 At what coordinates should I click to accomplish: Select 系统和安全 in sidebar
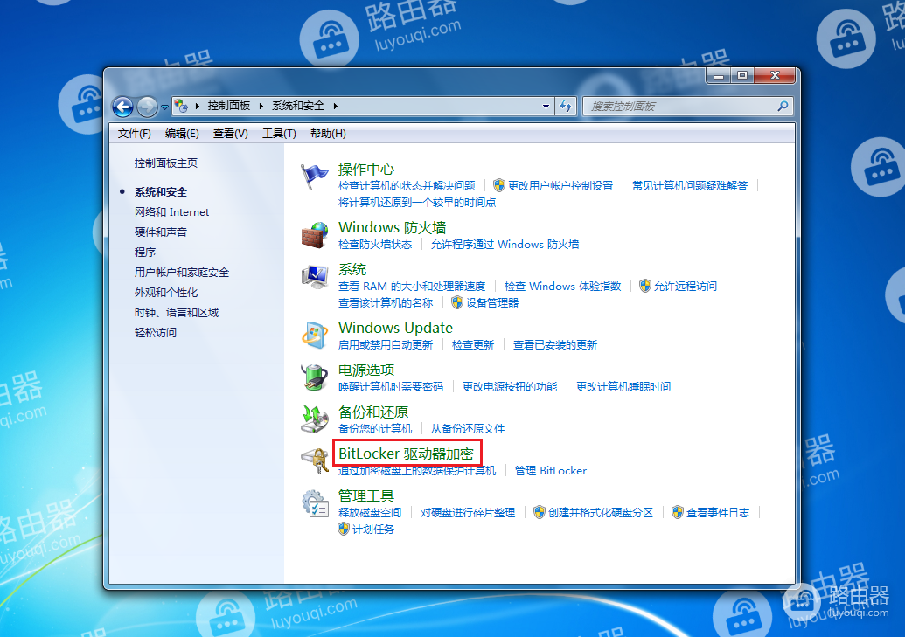[161, 191]
